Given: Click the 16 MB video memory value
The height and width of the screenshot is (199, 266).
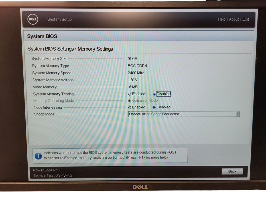Looking at the screenshot, I should click(133, 87).
